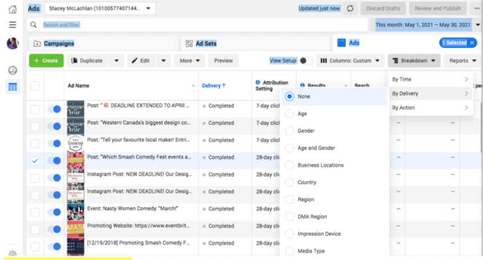Uncheck the Which Smash Comedy Fest ad
This screenshot has width=483, height=260.
tap(35, 161)
